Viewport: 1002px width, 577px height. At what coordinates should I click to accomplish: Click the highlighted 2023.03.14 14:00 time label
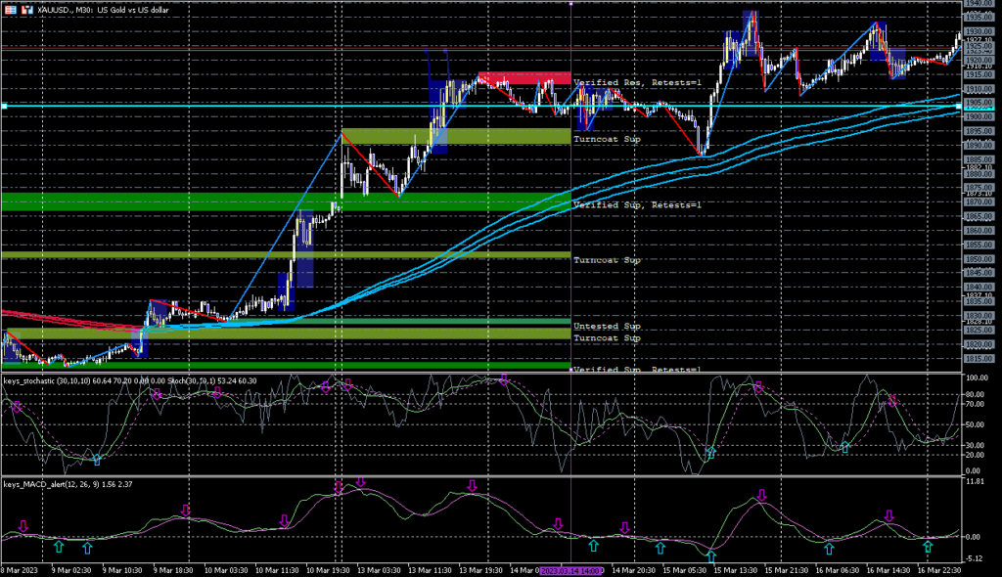coord(571,569)
